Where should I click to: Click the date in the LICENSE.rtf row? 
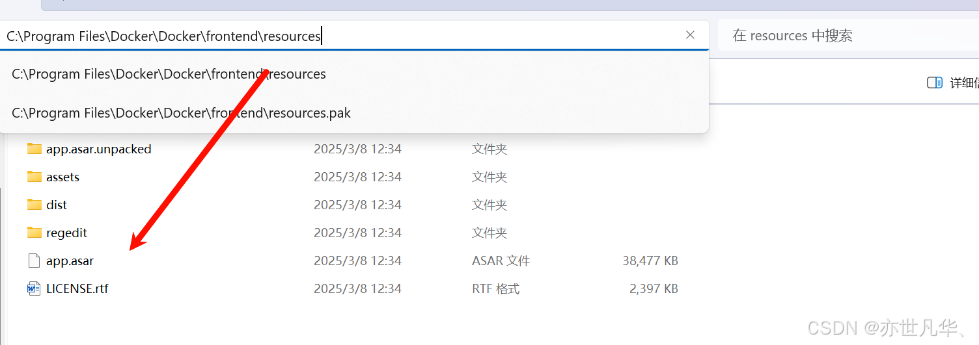coord(357,288)
